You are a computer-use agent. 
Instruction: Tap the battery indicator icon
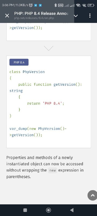(x=91, y=5)
